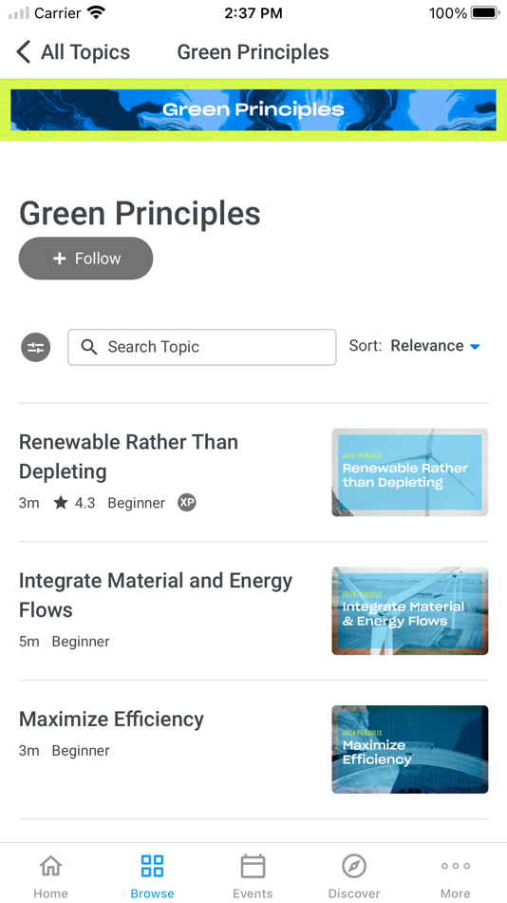Go to the Discover compass tab
This screenshot has width=507, height=903.
tap(354, 875)
